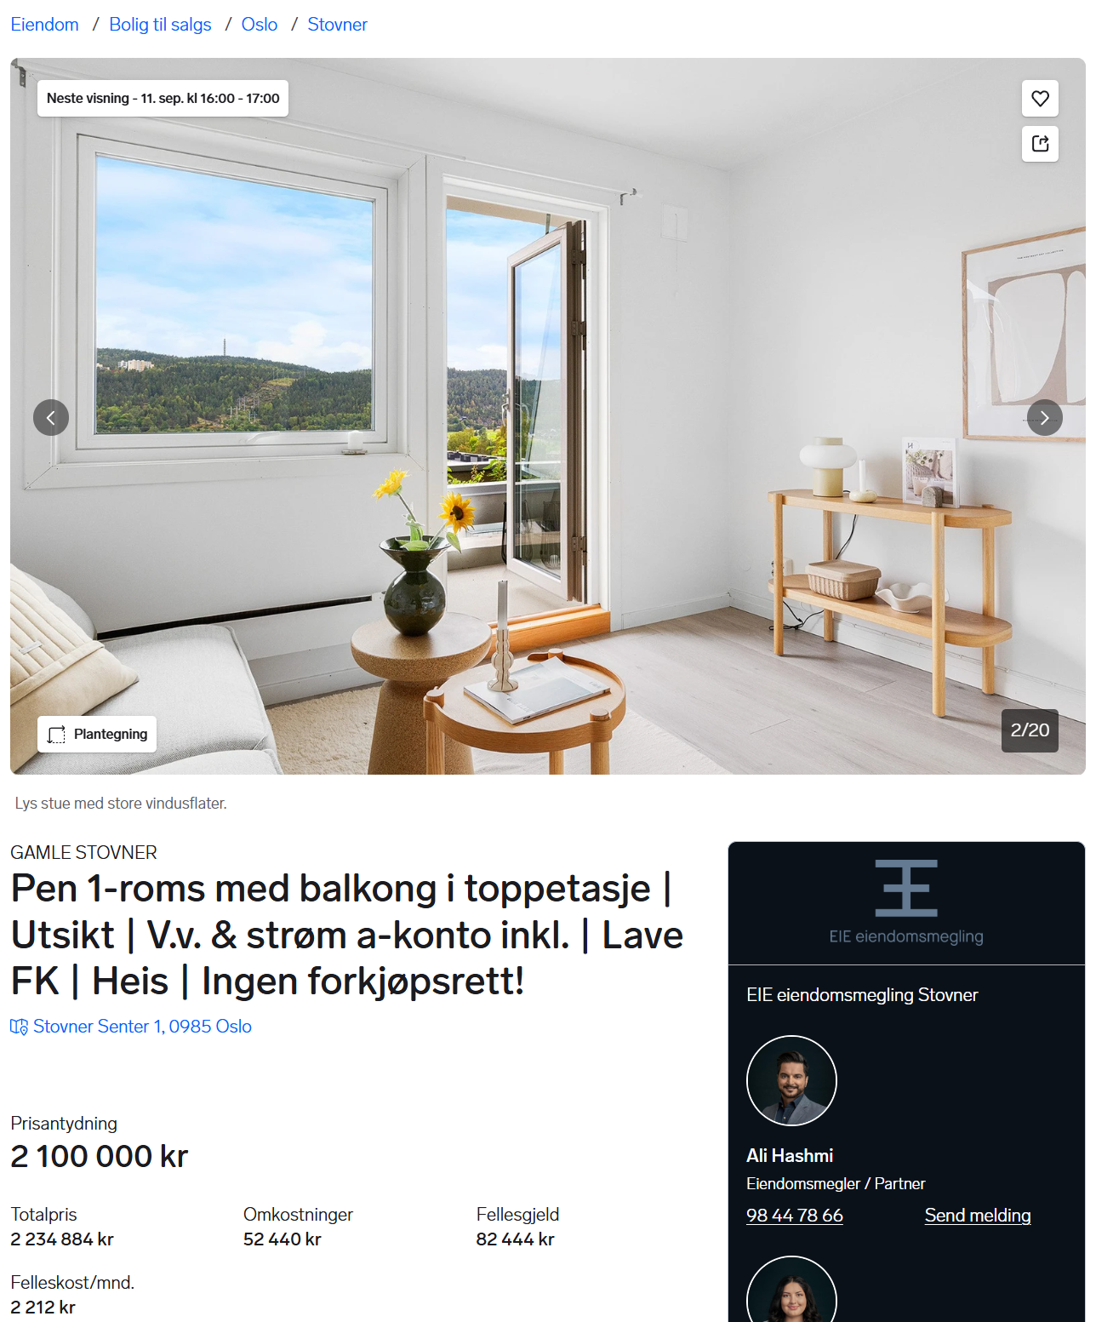
Task: View Ali Hashmi's profile photo
Action: pos(791,1081)
